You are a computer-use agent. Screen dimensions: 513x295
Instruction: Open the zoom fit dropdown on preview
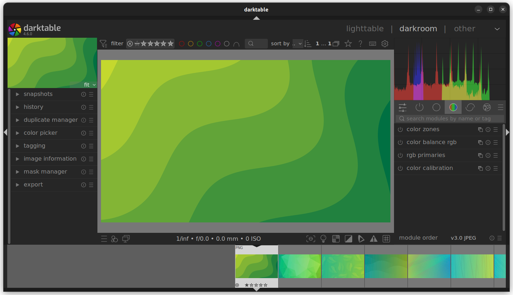pos(90,84)
